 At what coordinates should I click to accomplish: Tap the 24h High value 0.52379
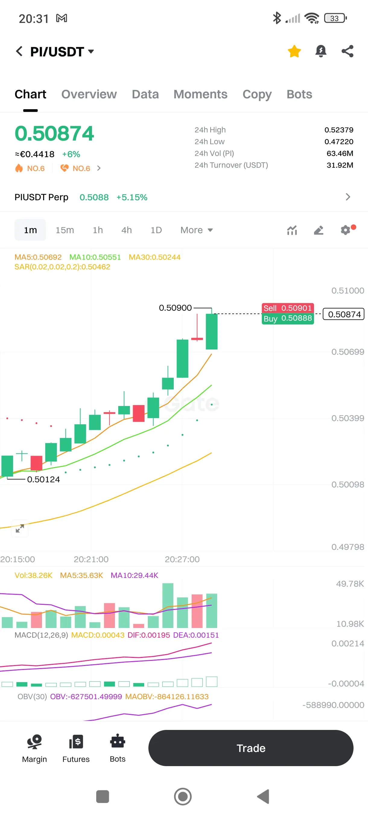[339, 130]
